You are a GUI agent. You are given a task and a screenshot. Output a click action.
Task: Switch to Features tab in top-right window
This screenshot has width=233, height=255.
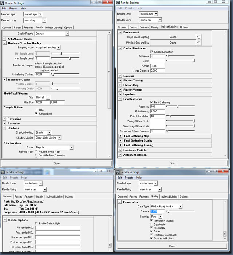tap(144, 27)
